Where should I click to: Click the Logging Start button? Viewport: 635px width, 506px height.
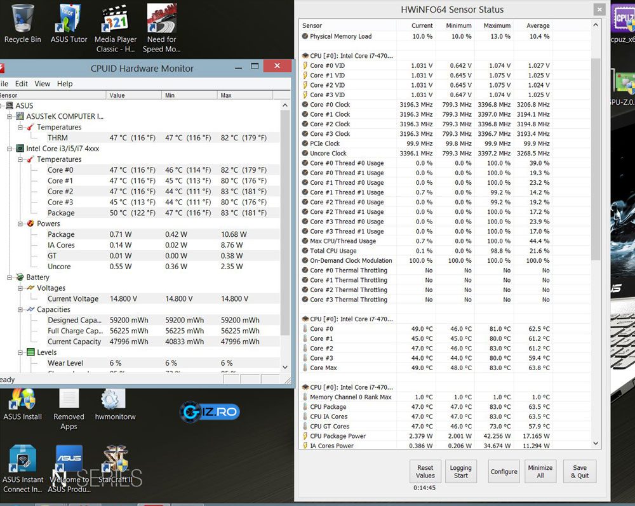tap(461, 472)
